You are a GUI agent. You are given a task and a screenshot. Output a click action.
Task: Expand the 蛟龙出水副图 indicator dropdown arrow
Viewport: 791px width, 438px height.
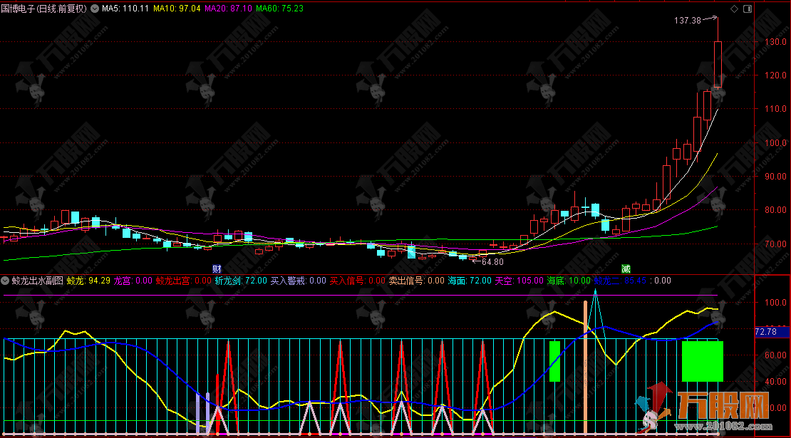(x=6, y=281)
